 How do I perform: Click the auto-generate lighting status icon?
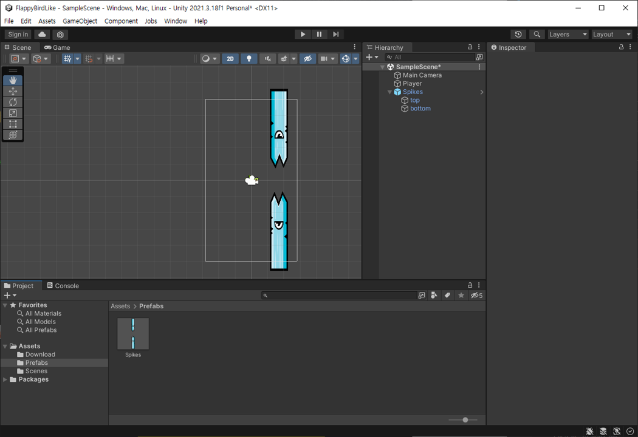click(x=617, y=432)
